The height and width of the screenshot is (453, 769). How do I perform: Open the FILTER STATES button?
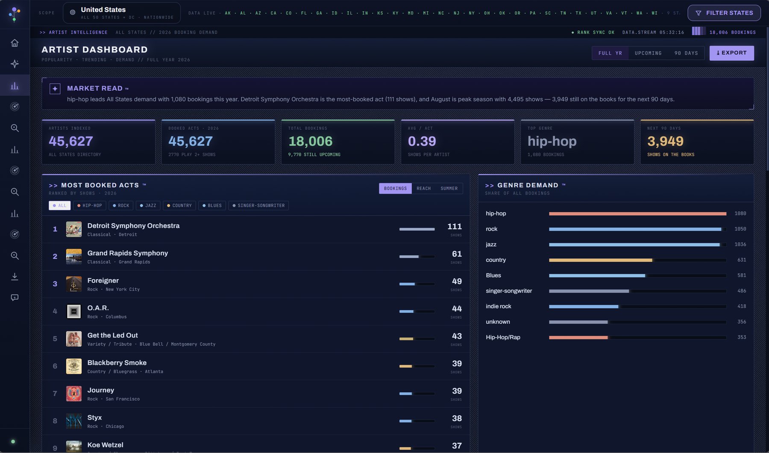tap(724, 13)
